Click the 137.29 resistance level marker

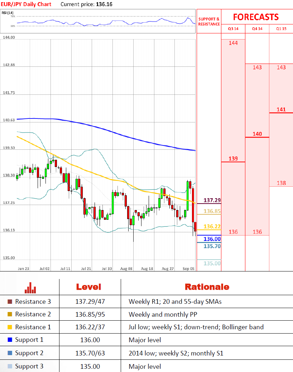pos(212,200)
